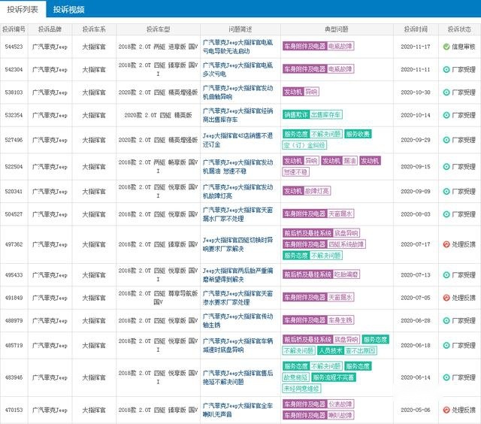
Task: Click the 定(订)金纠纷 tag
Action: point(304,145)
